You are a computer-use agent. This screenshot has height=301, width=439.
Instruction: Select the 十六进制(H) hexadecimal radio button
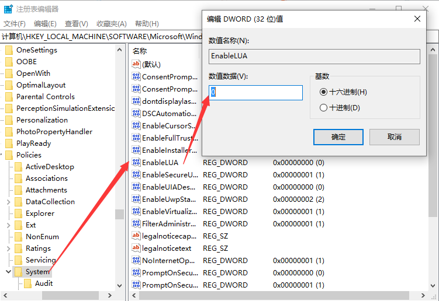323,92
